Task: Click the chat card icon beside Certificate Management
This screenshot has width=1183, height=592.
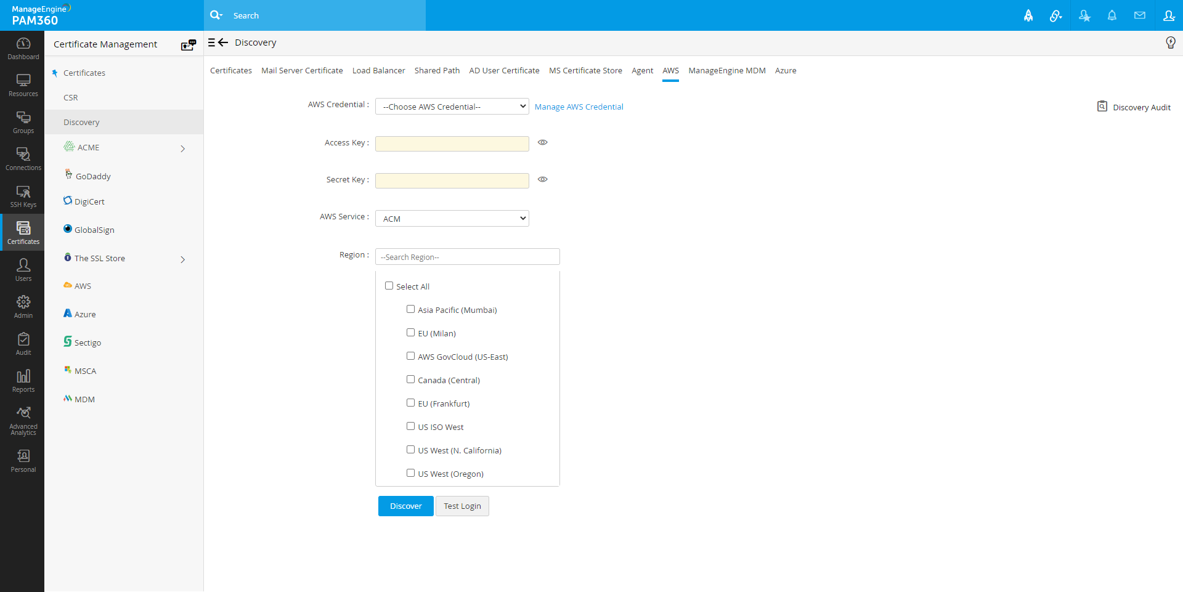Action: 189,44
